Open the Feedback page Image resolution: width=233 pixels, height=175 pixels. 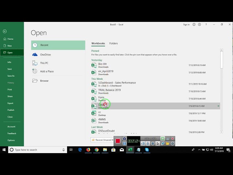point(12,133)
